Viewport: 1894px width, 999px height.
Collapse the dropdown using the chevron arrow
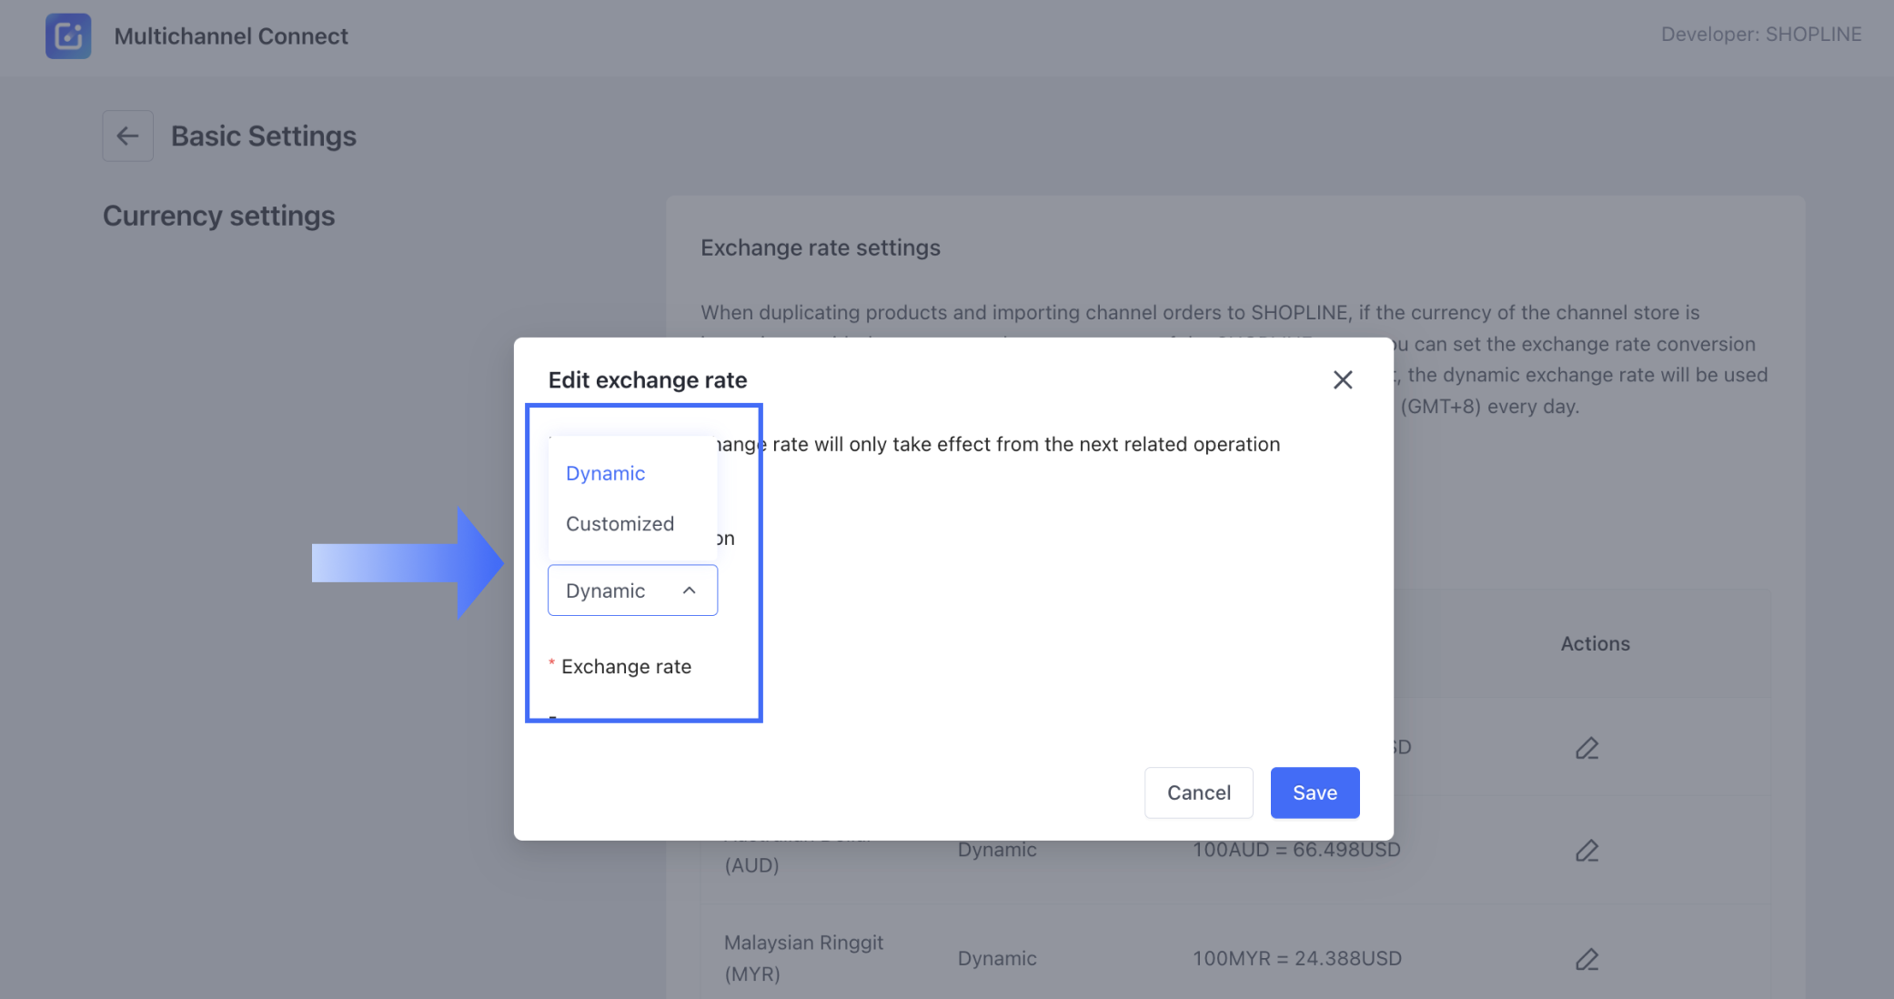[690, 590]
